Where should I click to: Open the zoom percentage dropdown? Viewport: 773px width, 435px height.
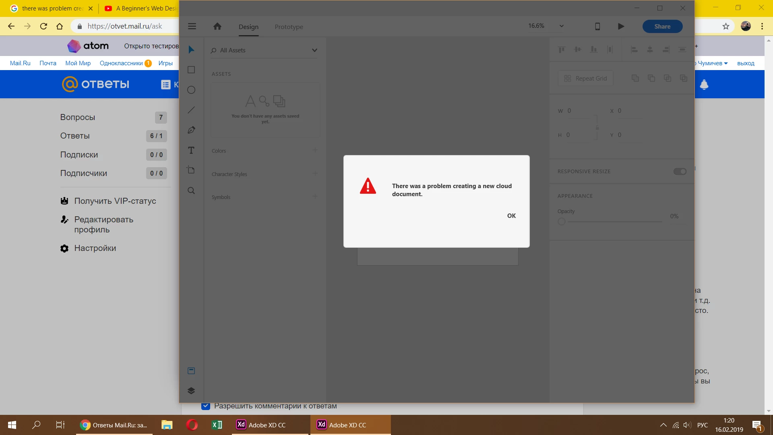(561, 26)
